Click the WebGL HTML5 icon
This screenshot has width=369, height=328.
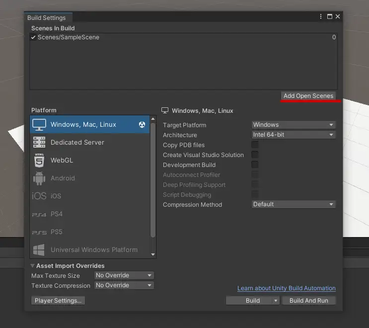[39, 160]
